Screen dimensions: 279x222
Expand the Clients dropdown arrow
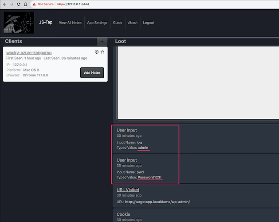pos(102,42)
